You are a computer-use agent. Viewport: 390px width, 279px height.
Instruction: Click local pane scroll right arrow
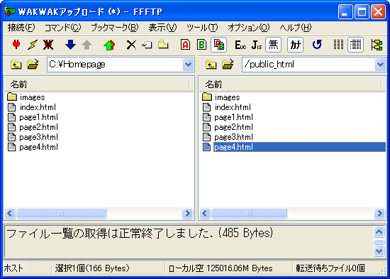[x=187, y=214]
